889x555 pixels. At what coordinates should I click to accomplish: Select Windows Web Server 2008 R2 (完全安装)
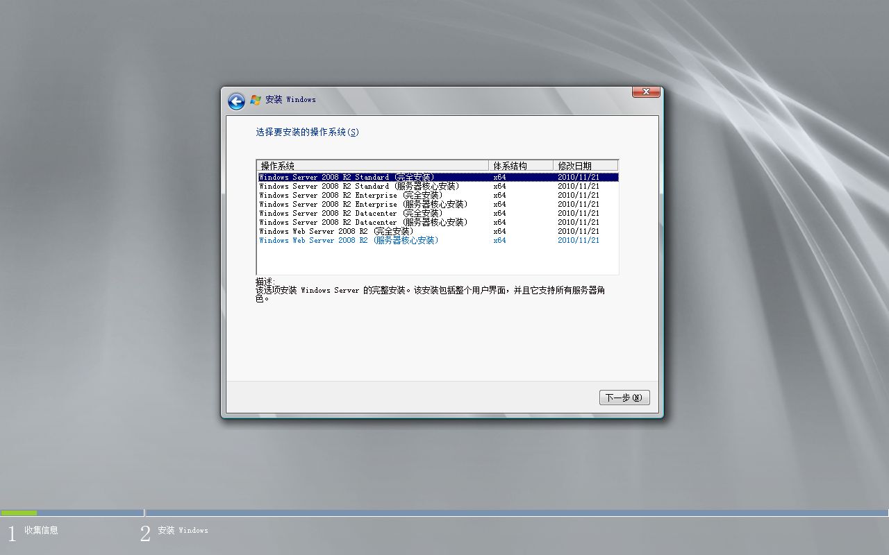(438, 231)
